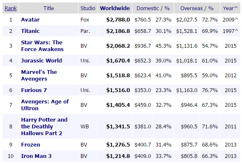
Task: Open Star Wars: The Force Awakens link
Action: [42, 46]
